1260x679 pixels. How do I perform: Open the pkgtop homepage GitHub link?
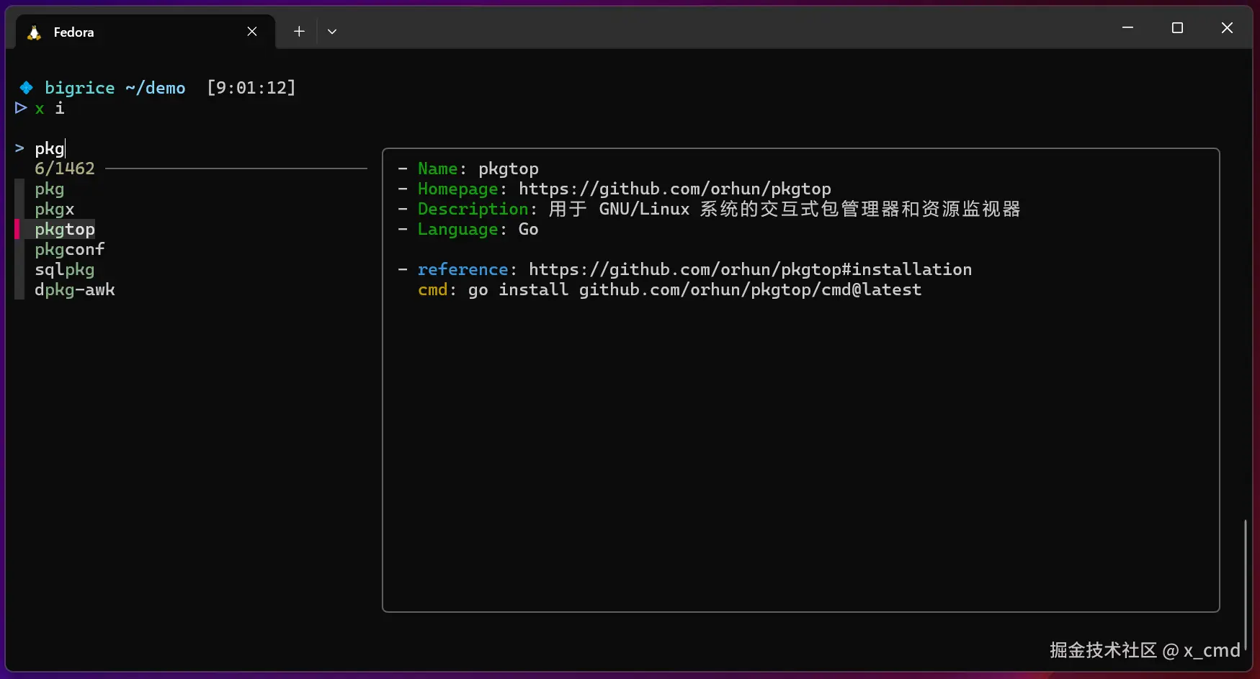point(675,189)
